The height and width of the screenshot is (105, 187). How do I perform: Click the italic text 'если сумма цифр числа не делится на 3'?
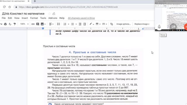[x=83, y=31]
